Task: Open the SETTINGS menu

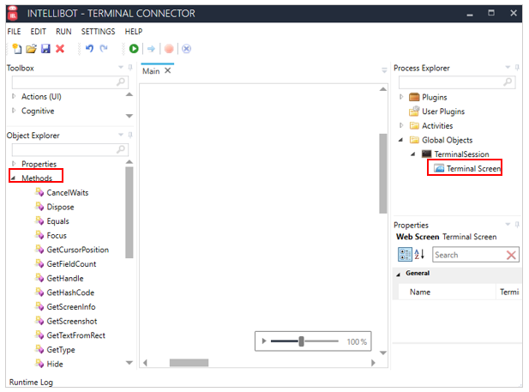Action: (x=99, y=32)
